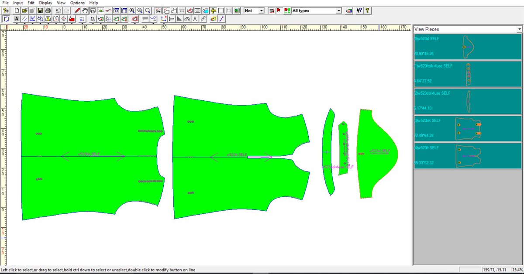Viewport: 524px width, 274px height.
Task: Select the red Pencil drawing tool
Action: [x=78, y=10]
